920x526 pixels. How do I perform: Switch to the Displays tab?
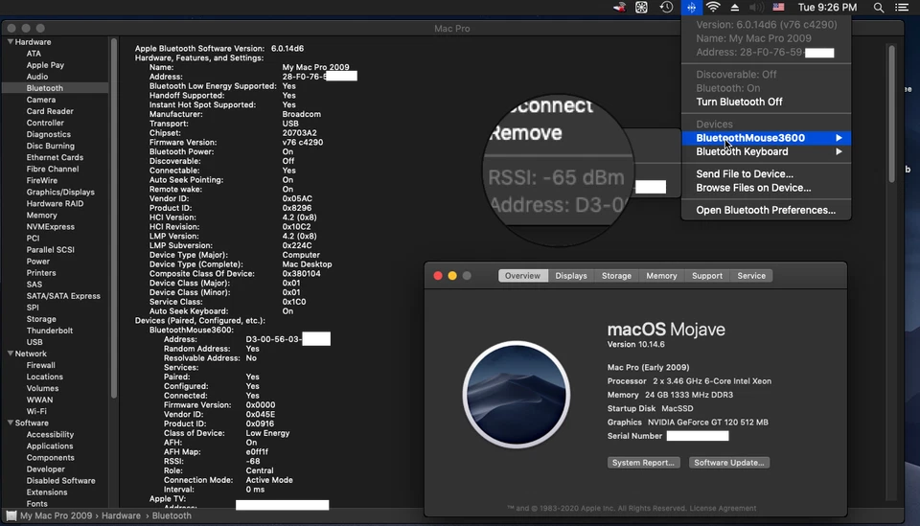[x=571, y=276]
